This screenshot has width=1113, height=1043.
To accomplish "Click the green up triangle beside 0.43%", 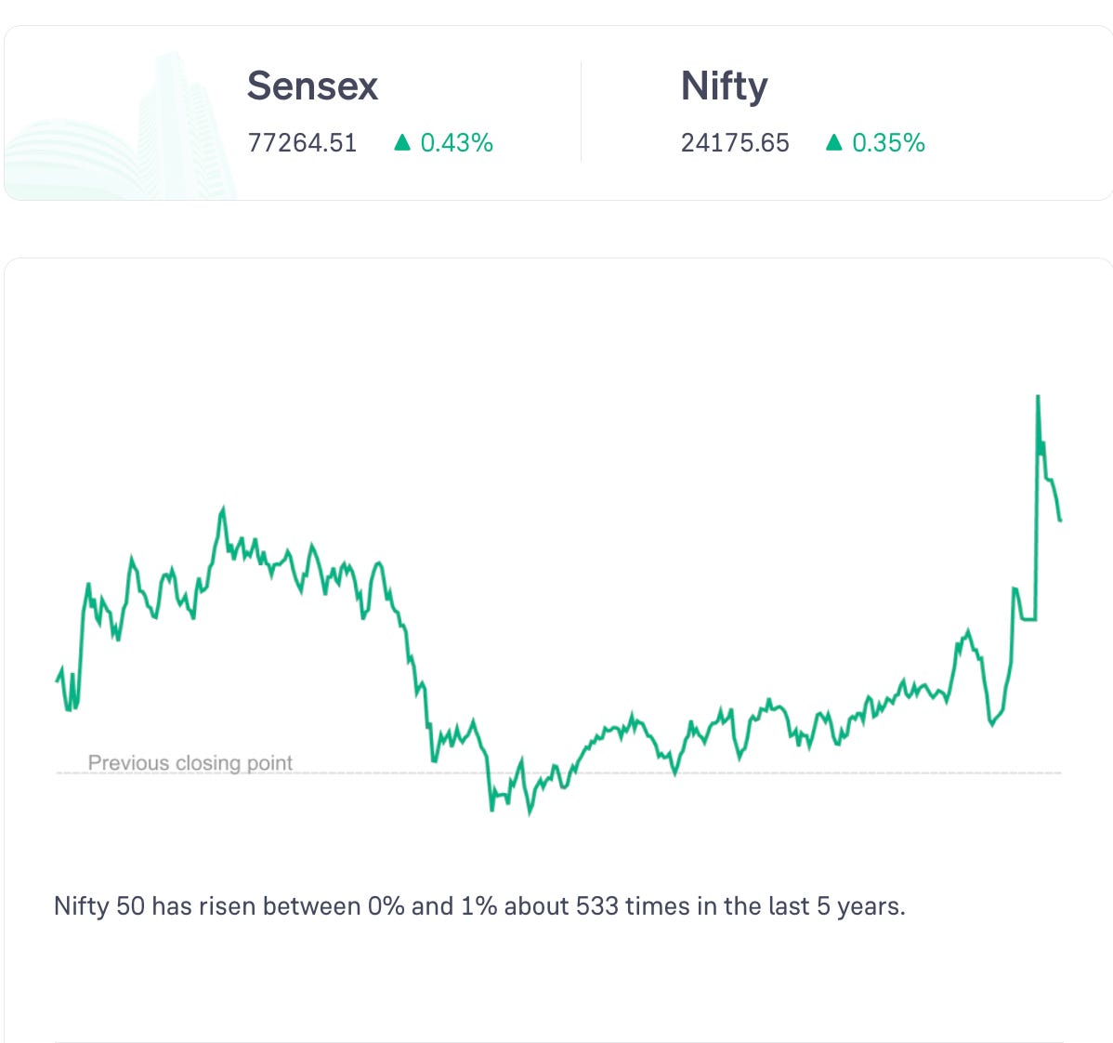I will pyautogui.click(x=402, y=143).
